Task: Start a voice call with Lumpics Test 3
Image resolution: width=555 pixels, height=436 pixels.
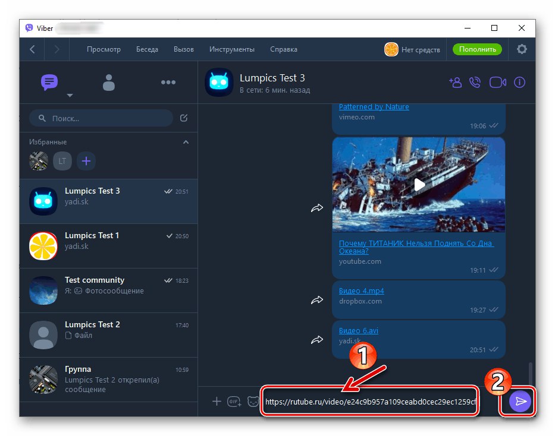Action: coord(475,83)
